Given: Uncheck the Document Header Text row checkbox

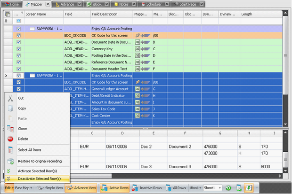Looking at the screenshot, I should coord(18,68).
